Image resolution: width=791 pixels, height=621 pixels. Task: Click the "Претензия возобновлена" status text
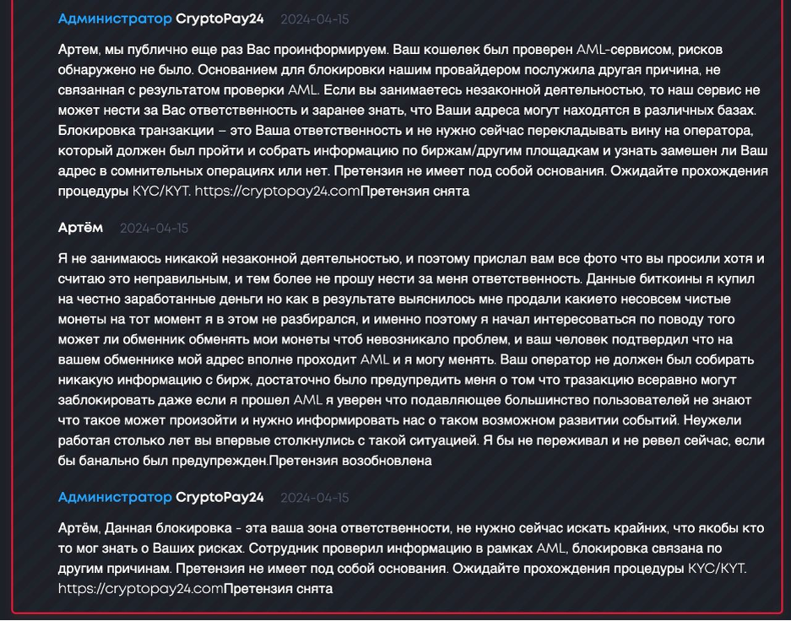[x=350, y=461]
